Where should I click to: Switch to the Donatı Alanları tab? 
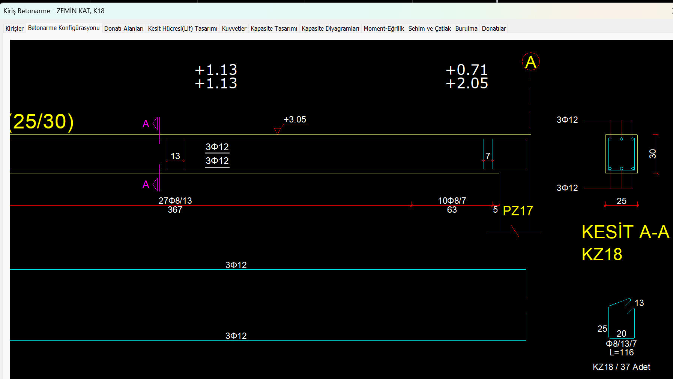pyautogui.click(x=124, y=28)
